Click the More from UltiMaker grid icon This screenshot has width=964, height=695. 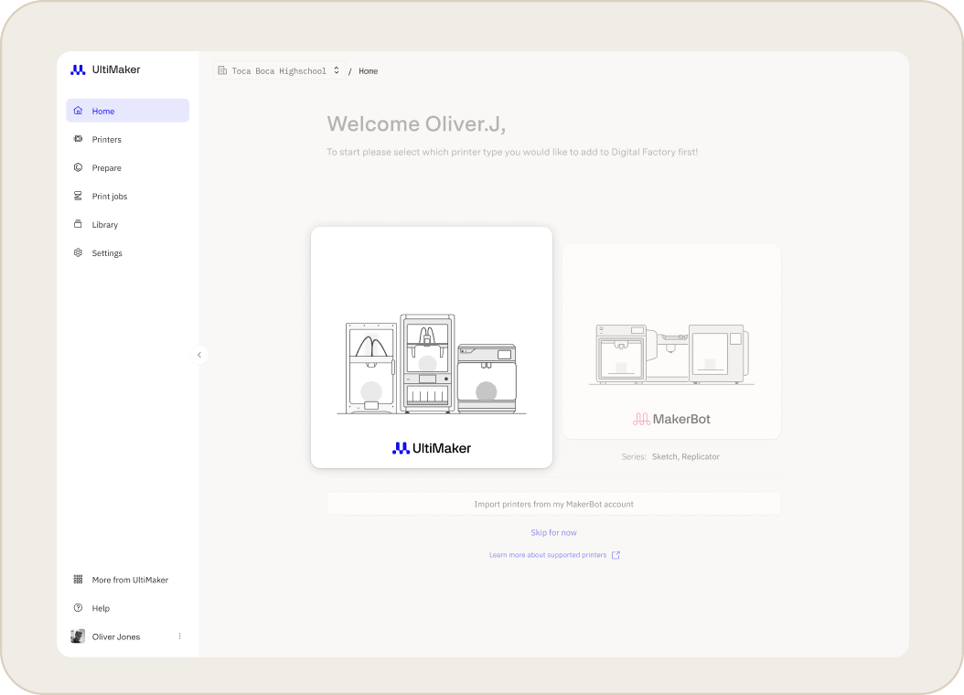[x=78, y=580]
